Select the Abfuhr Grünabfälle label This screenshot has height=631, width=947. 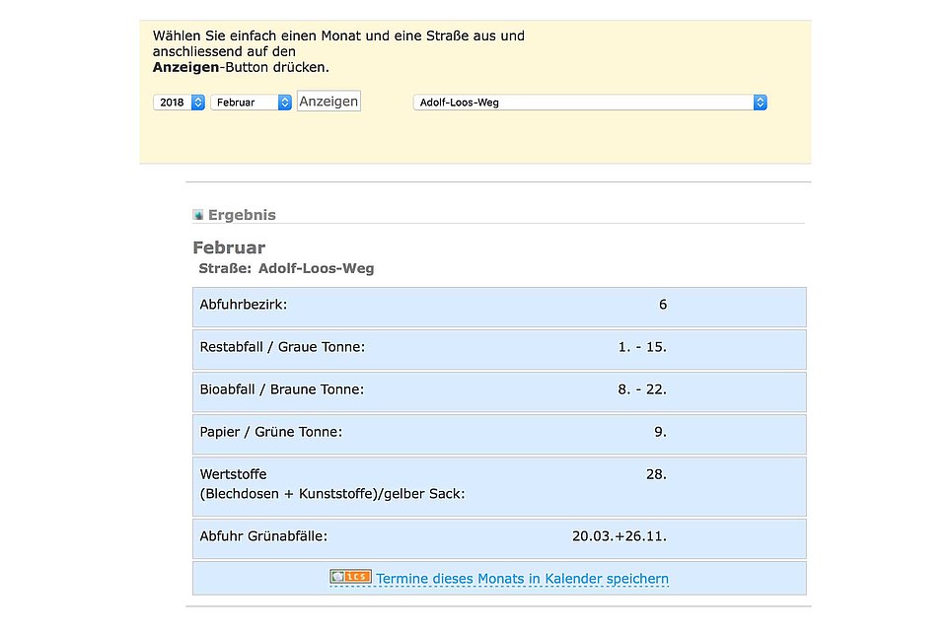click(x=263, y=536)
